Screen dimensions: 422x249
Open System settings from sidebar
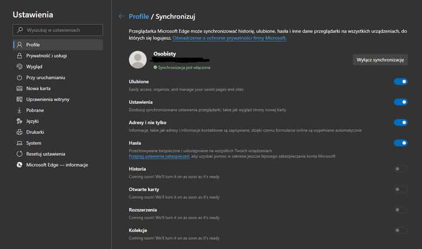[33, 143]
